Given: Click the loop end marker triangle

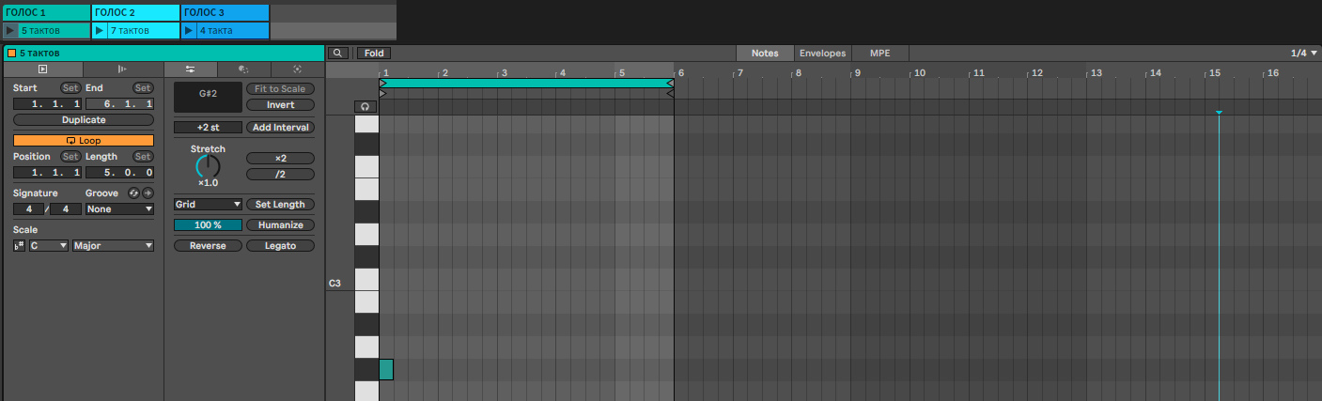Looking at the screenshot, I should point(670,84).
